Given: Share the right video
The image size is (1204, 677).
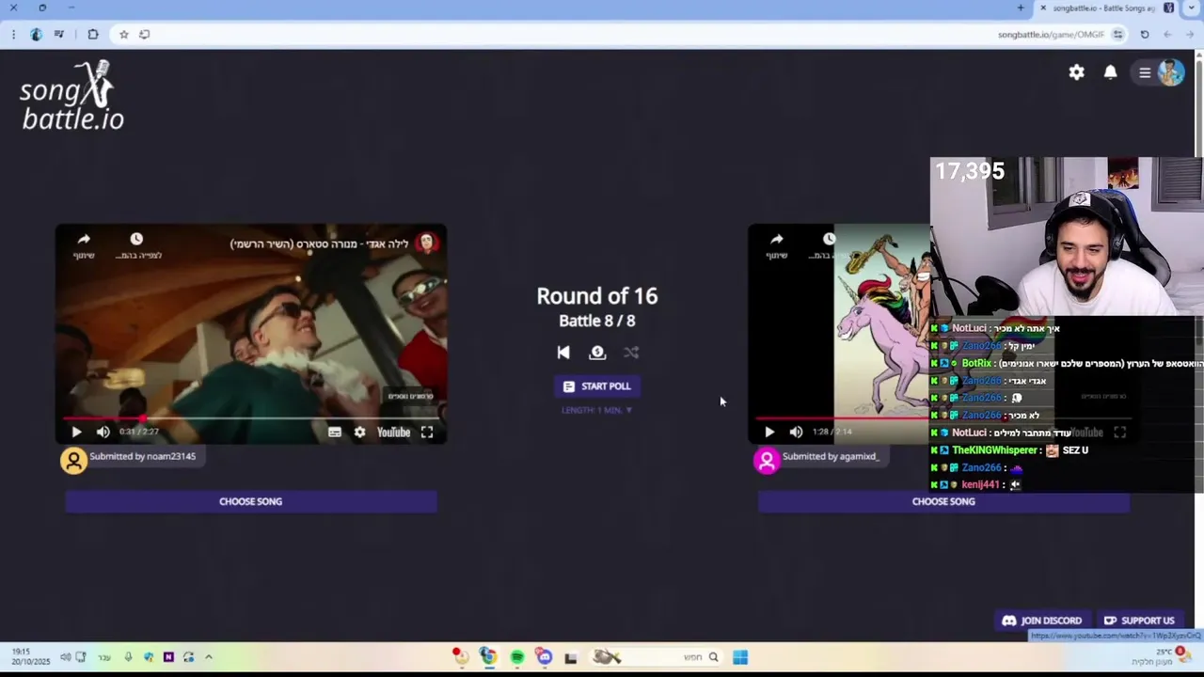Looking at the screenshot, I should (x=777, y=245).
